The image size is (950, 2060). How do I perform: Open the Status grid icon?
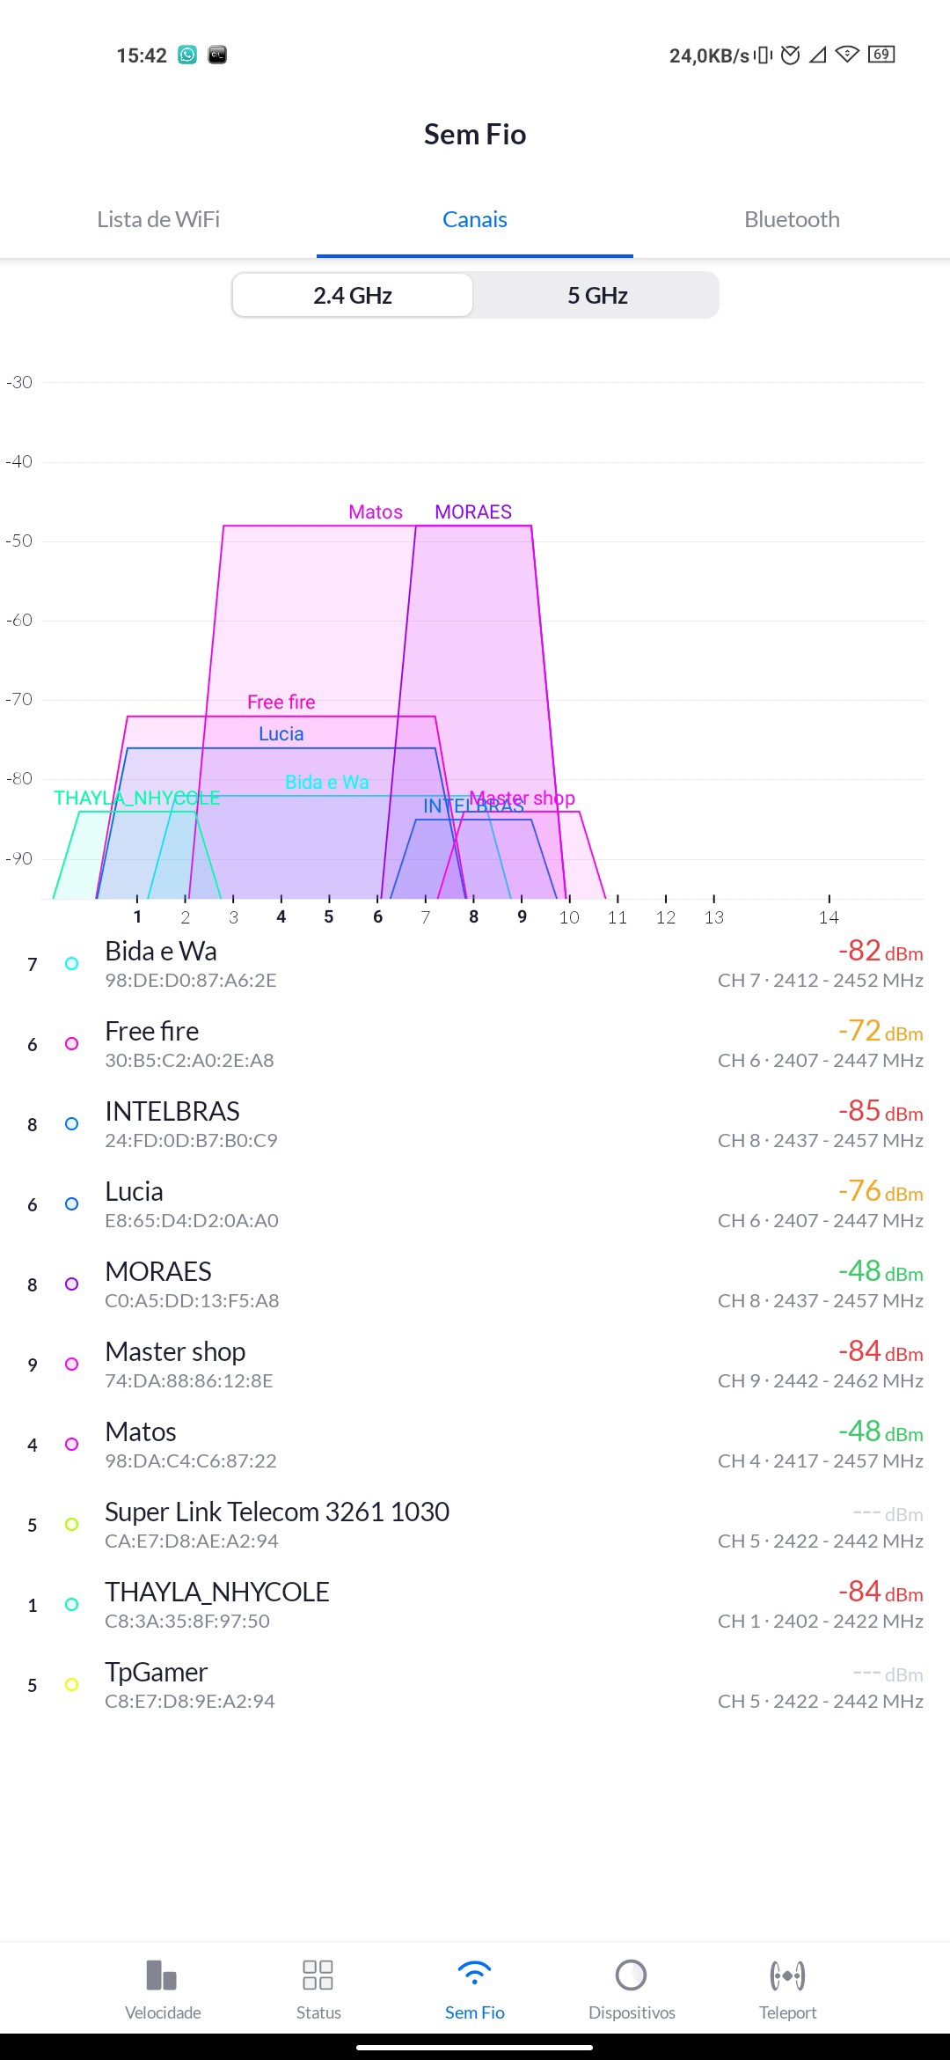tap(318, 1975)
